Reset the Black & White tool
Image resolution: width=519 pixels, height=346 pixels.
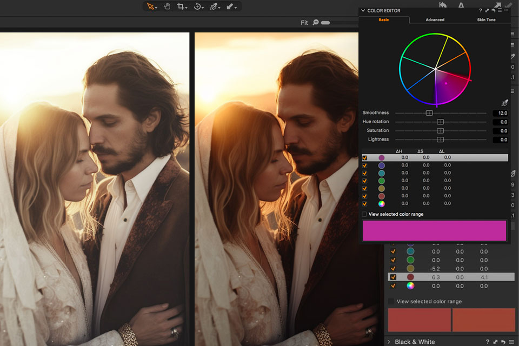pyautogui.click(x=503, y=342)
